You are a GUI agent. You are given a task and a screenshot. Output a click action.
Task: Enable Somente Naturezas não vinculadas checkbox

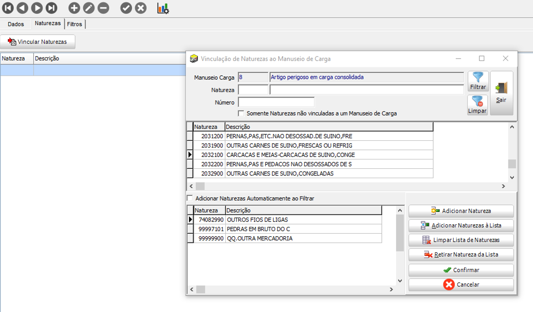(x=241, y=114)
